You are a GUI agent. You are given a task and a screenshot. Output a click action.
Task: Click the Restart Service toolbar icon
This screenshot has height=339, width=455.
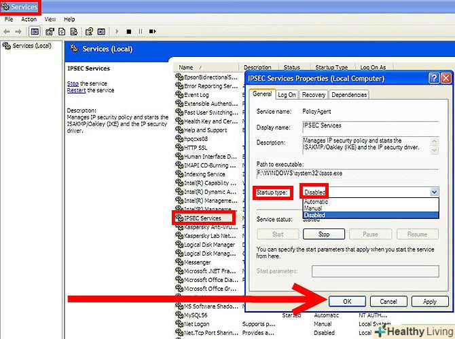(152, 31)
